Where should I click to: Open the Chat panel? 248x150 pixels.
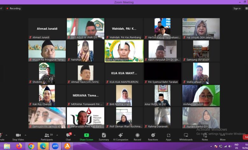68,137
